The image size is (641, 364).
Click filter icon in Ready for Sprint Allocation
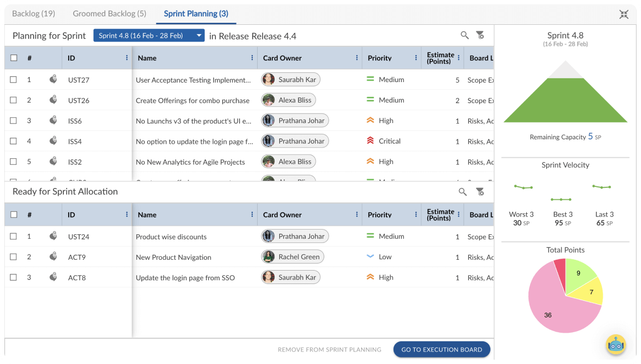[x=480, y=192]
